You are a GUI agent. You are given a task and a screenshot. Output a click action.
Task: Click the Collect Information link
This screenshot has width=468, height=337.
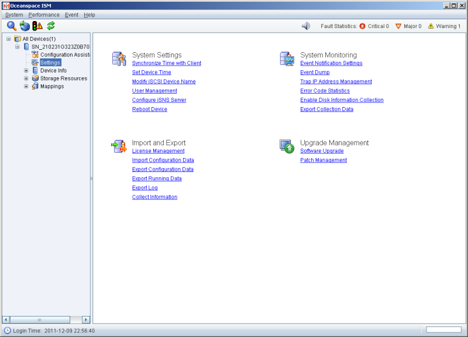click(154, 197)
